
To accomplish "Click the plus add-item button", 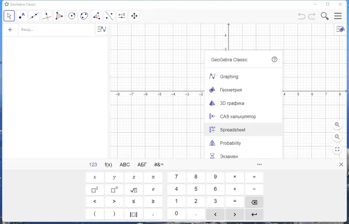I will (x=10, y=30).
